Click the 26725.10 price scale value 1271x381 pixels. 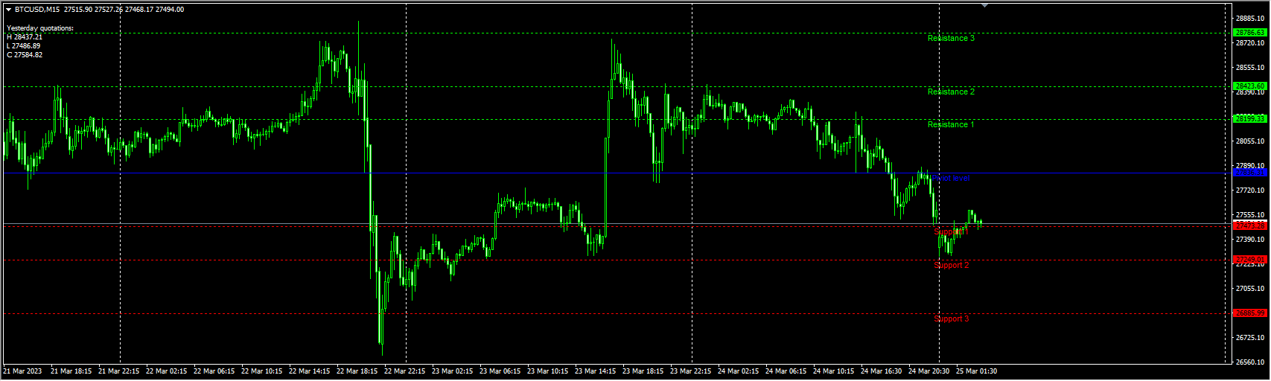tap(1250, 338)
